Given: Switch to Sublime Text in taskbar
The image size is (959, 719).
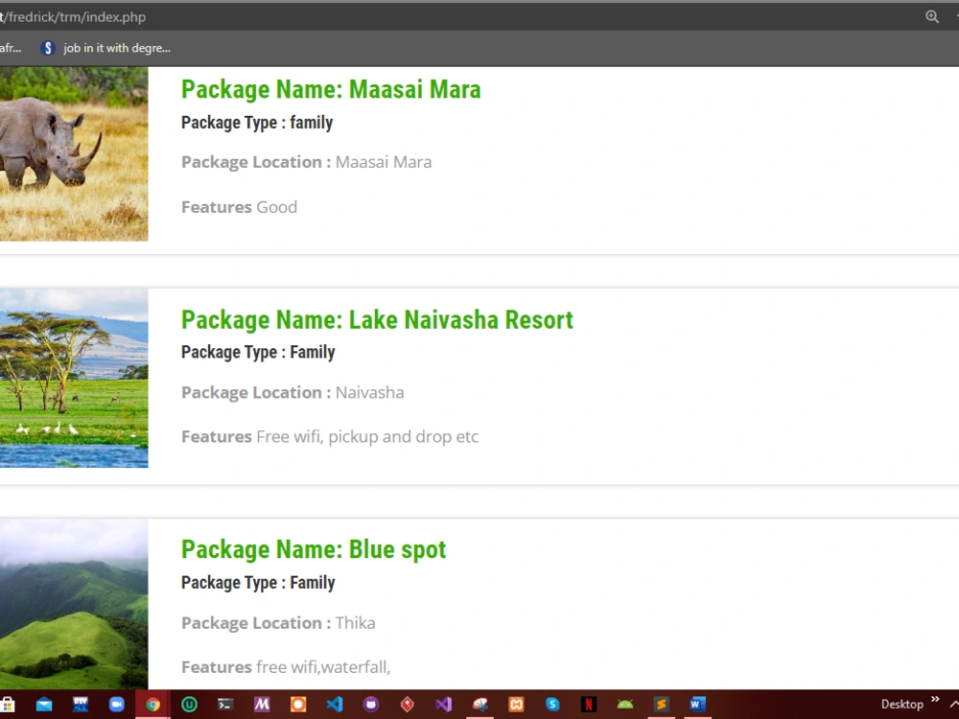Looking at the screenshot, I should [x=661, y=705].
